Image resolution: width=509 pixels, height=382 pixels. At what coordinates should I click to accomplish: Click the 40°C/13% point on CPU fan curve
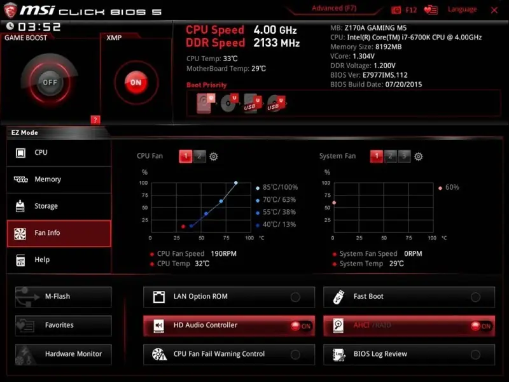192,226
